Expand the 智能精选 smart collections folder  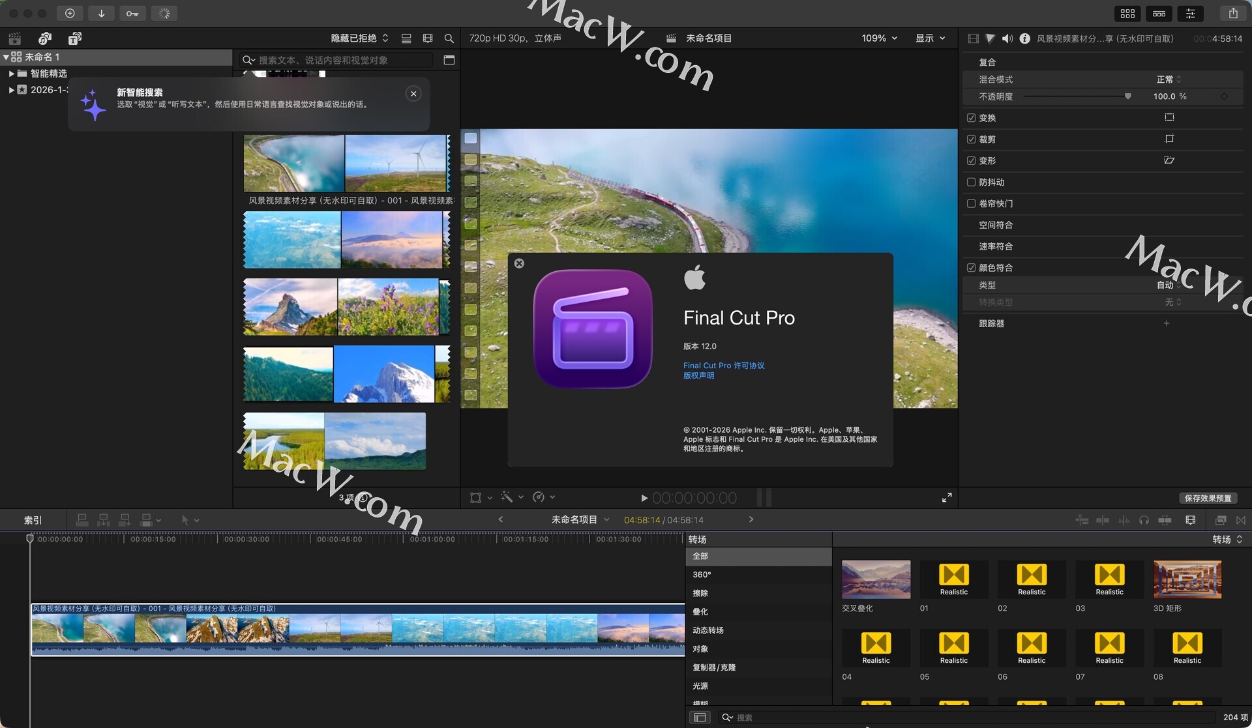click(12, 74)
